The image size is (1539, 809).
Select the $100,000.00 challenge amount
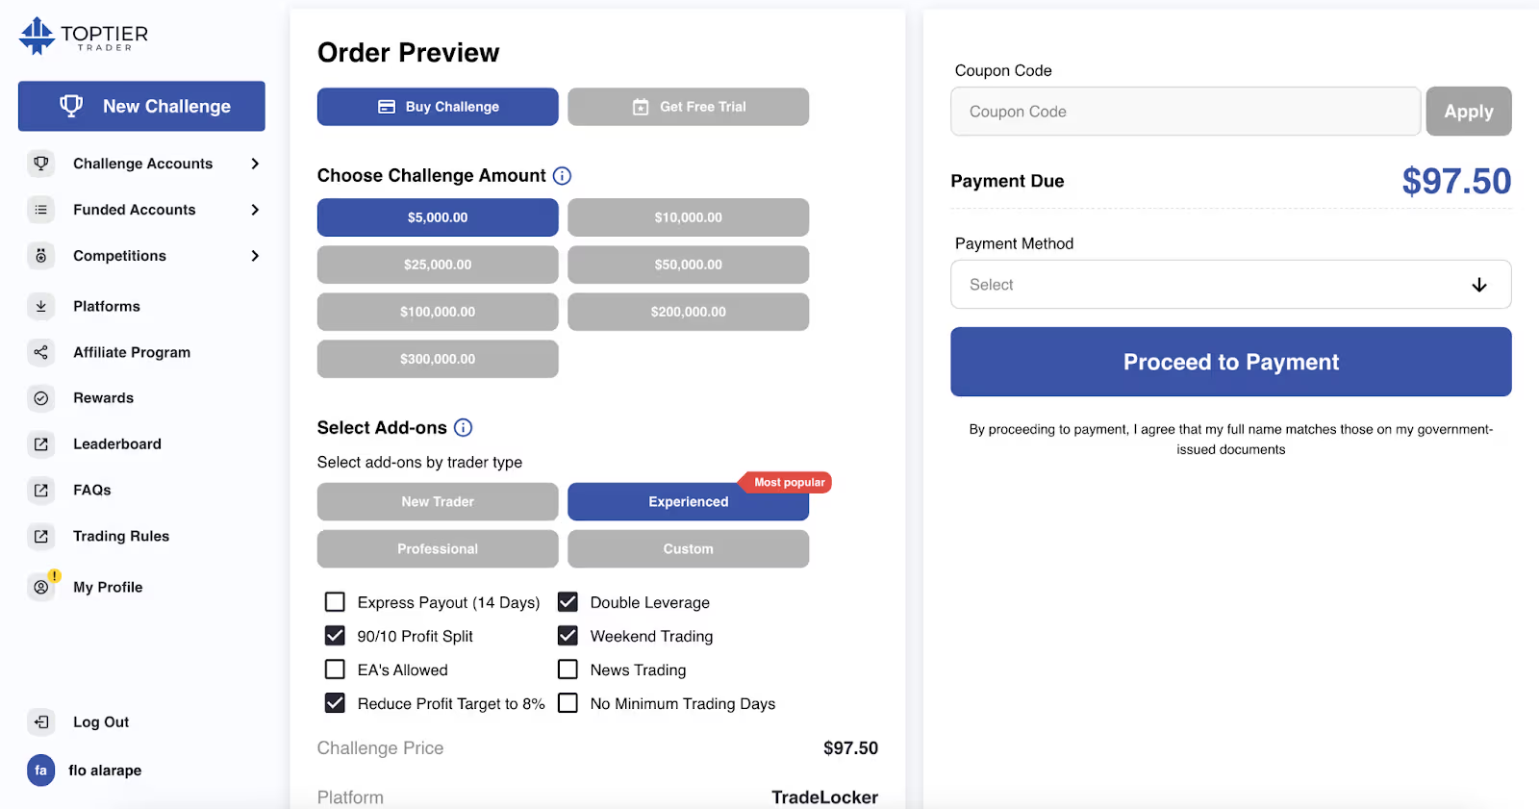(x=437, y=311)
